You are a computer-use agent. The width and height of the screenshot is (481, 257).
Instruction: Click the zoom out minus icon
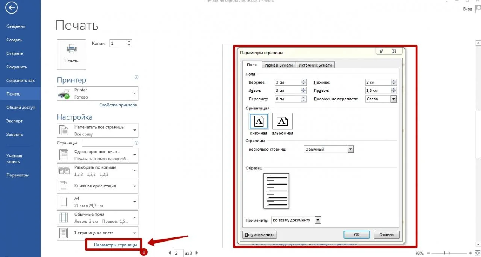pos(429,253)
